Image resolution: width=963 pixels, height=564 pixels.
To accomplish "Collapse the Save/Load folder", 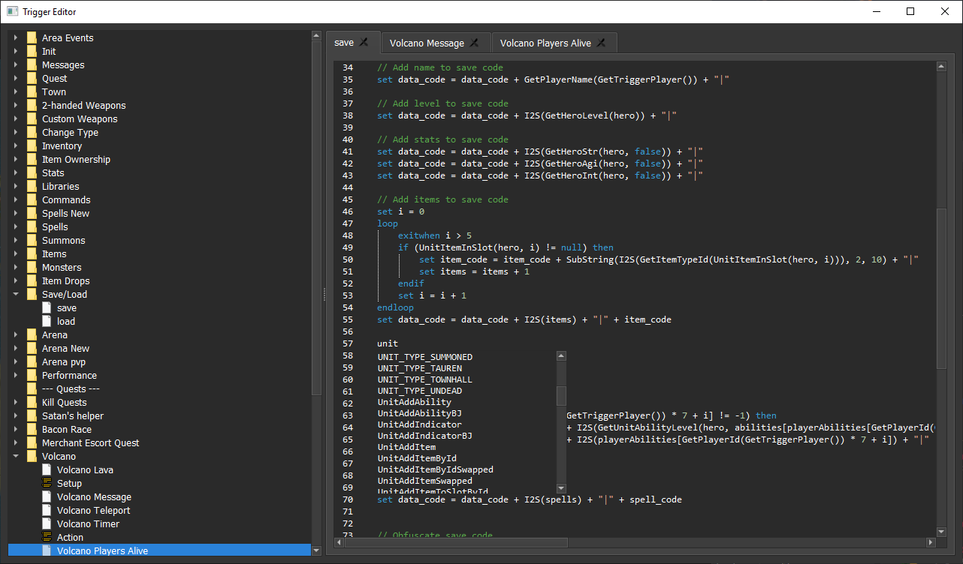I will [15, 295].
